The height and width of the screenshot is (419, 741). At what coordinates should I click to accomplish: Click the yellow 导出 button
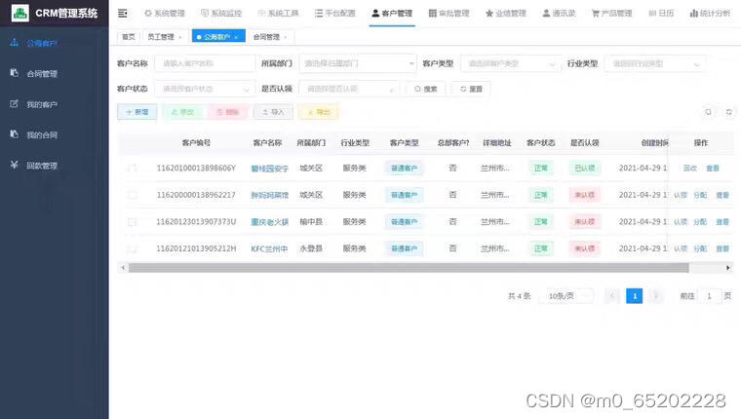tap(319, 112)
